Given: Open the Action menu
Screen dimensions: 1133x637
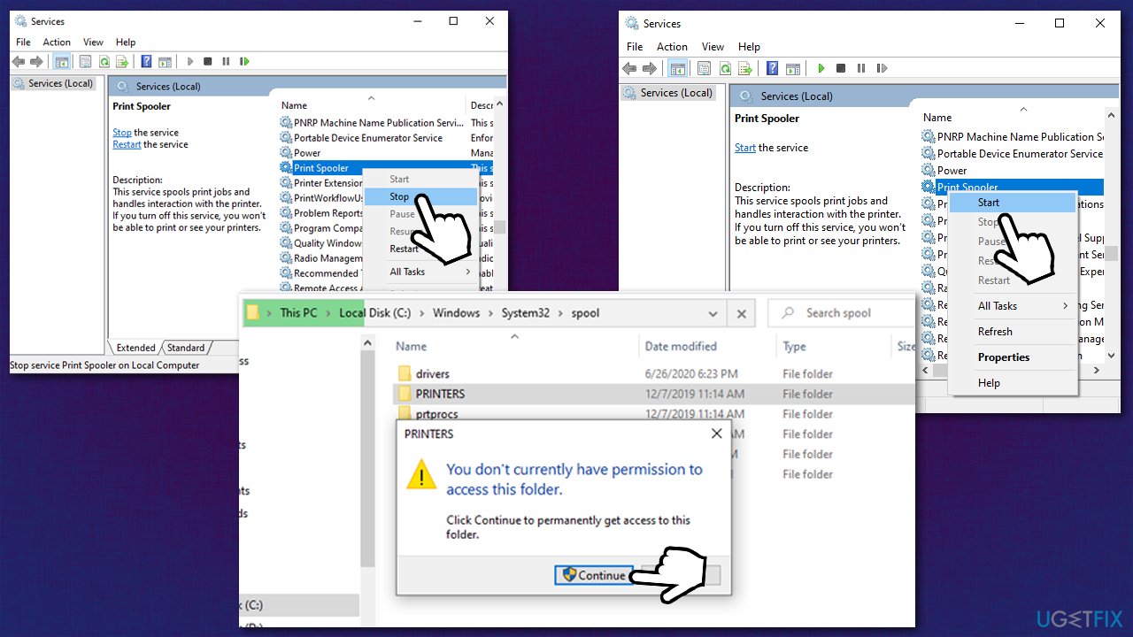Looking at the screenshot, I should (x=57, y=42).
